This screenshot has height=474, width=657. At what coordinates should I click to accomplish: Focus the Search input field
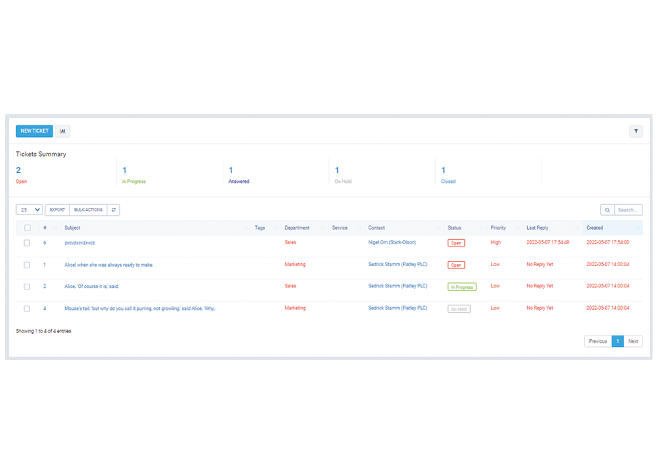pos(628,210)
